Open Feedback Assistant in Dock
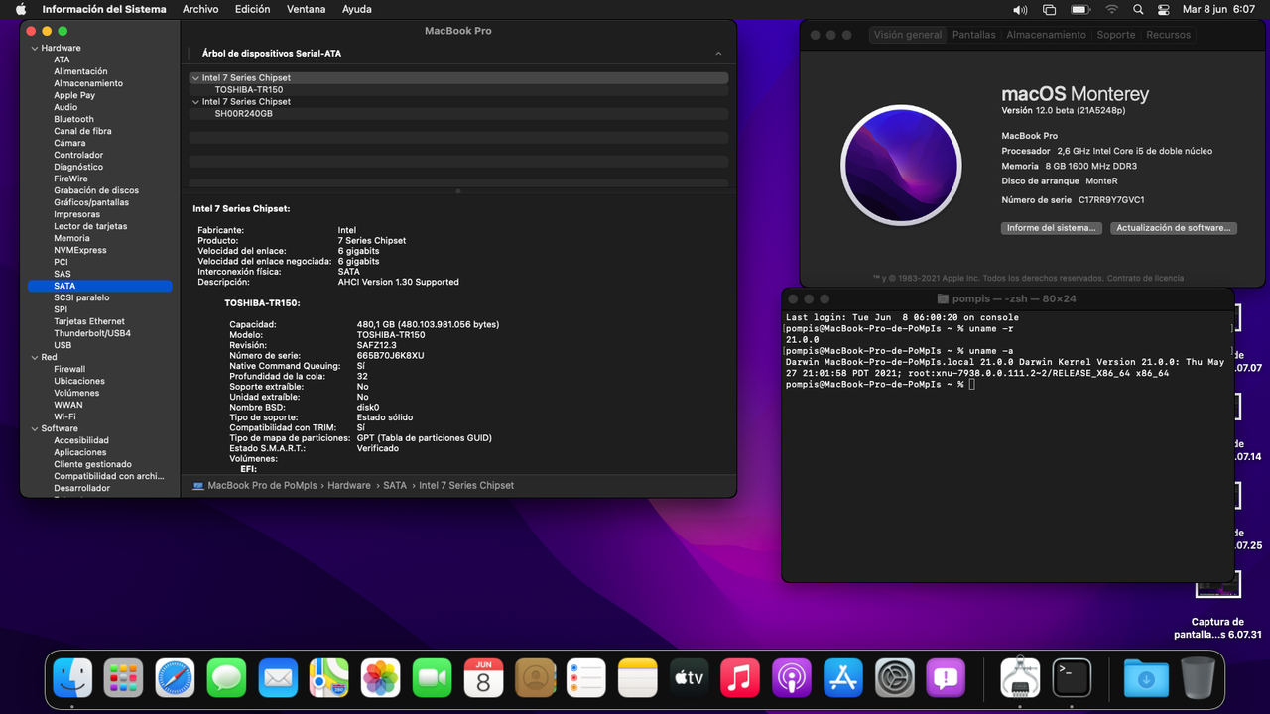 (946, 678)
